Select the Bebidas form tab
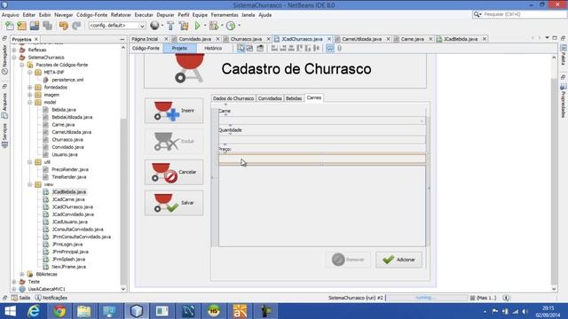The image size is (568, 319). pyautogui.click(x=294, y=98)
